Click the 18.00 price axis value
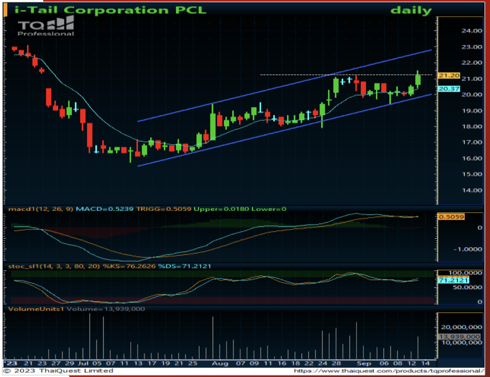 [x=472, y=127]
